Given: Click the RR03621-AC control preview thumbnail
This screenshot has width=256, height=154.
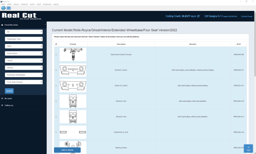Looking at the screenshot, I should (x=73, y=85).
